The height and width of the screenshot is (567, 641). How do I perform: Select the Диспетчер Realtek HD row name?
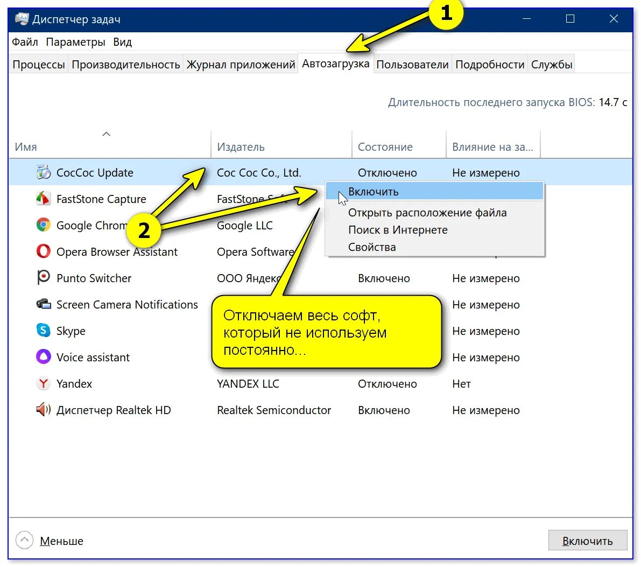(x=114, y=410)
